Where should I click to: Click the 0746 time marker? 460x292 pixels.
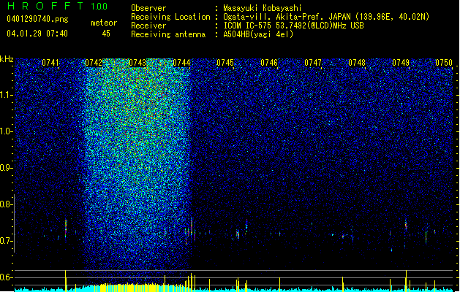269,63
